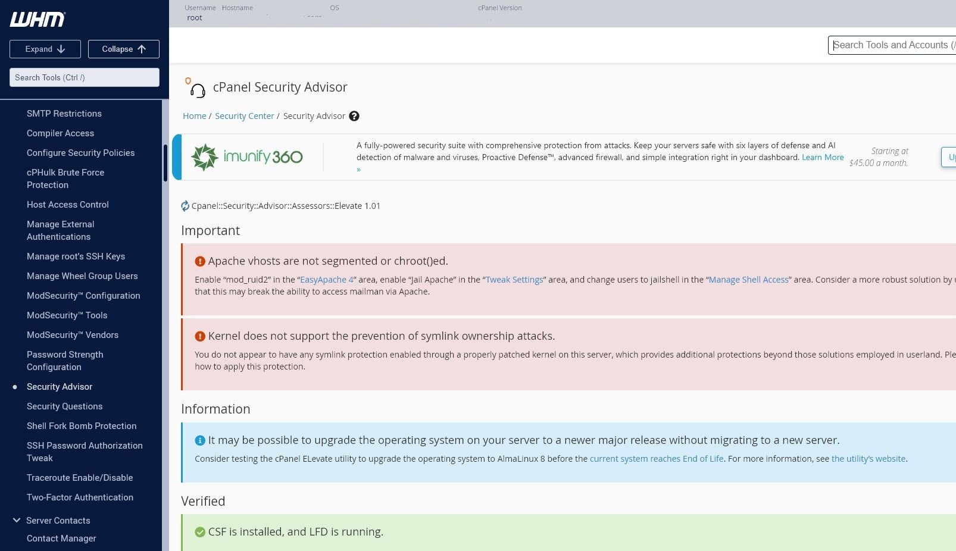Click the red alert icon for Kernel symlink warning
The width and height of the screenshot is (956, 551).
pyautogui.click(x=200, y=336)
